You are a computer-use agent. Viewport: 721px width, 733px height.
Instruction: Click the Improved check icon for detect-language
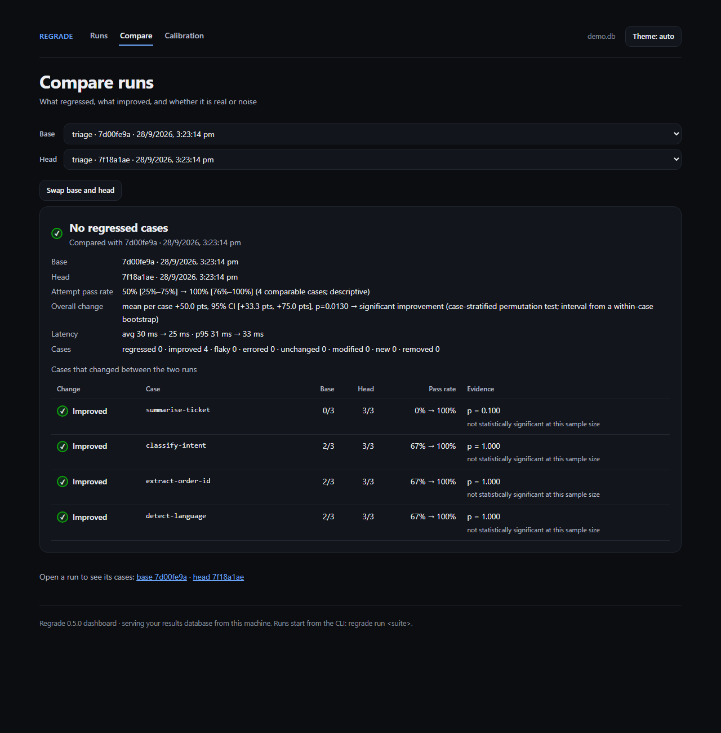click(x=63, y=517)
